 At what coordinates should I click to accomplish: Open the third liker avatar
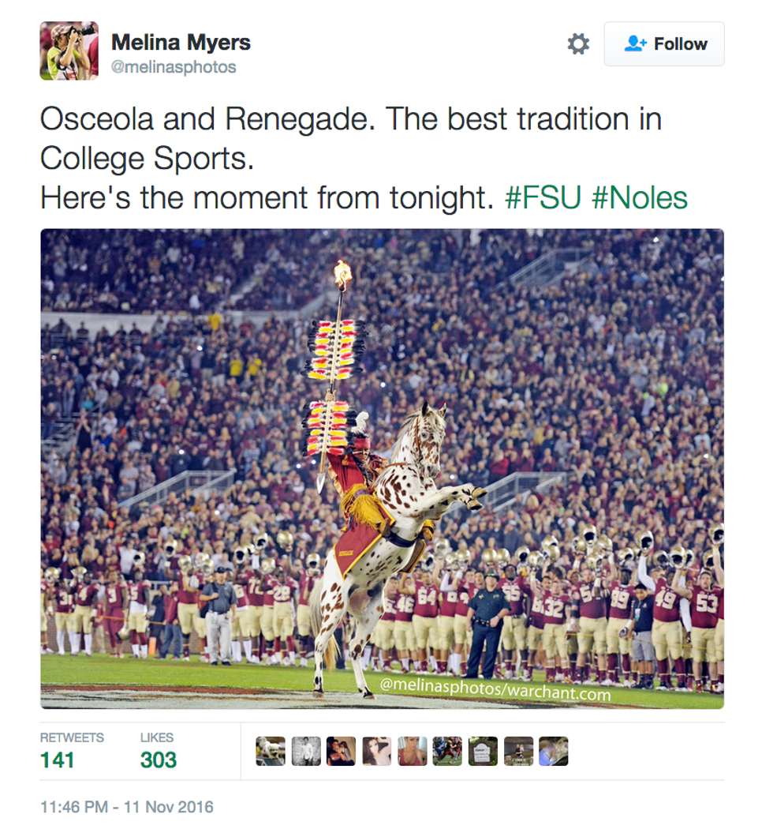pyautogui.click(x=342, y=751)
